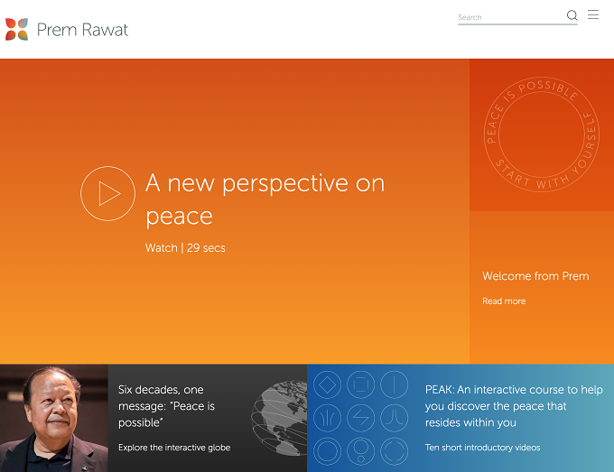Click the 'PEAK: An interactive course' heading
Screen dimensions: 614x472
(x=514, y=406)
